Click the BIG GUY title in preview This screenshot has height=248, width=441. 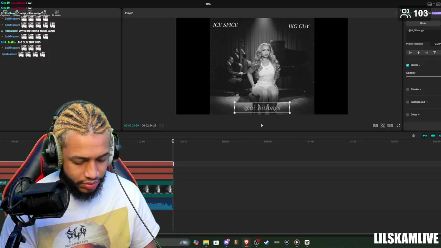(x=299, y=26)
